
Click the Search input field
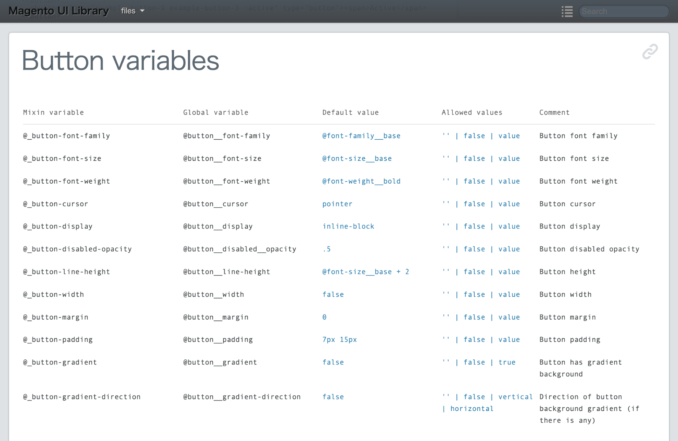pyautogui.click(x=624, y=11)
